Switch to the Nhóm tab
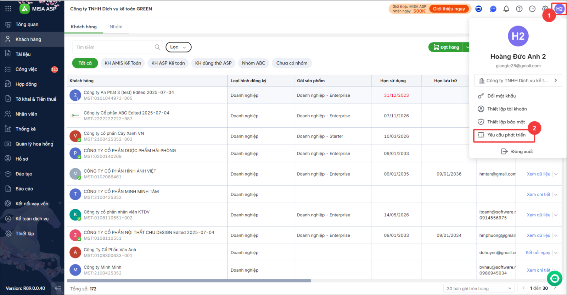 tap(116, 27)
